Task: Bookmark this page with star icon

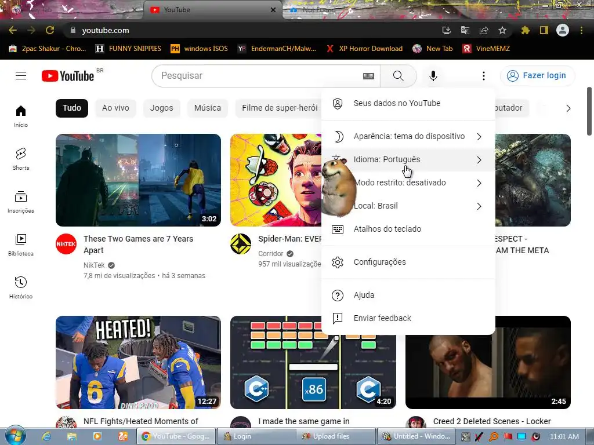Action: (x=502, y=30)
